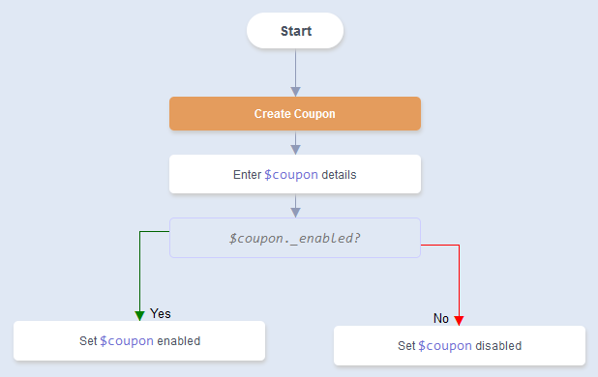The width and height of the screenshot is (598, 377).
Task: Select the Enter $coupon details step
Action: [x=295, y=174]
